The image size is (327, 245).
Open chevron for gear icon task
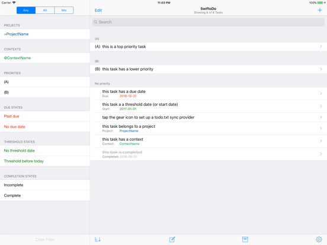(x=321, y=117)
